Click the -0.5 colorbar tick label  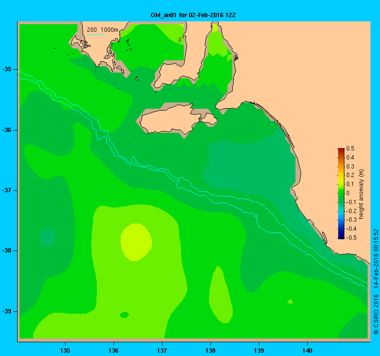pyautogui.click(x=351, y=238)
